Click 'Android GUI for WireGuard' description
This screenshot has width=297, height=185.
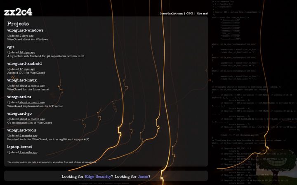pyautogui.click(x=26, y=73)
